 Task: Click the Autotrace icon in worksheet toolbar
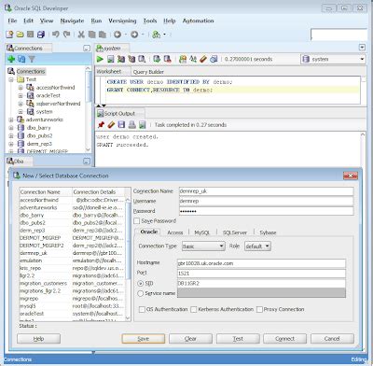click(x=121, y=59)
